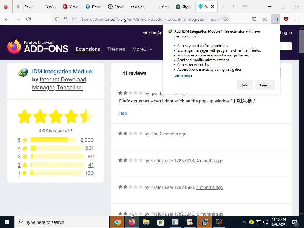Image resolution: width=304 pixels, height=228 pixels.
Task: Click the IDM tray icon in system tray
Action: (x=251, y=222)
